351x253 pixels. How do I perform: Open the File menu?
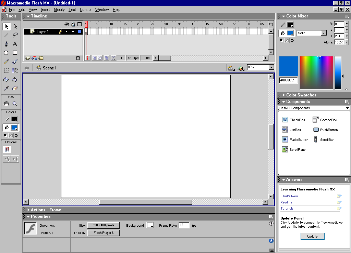point(12,10)
